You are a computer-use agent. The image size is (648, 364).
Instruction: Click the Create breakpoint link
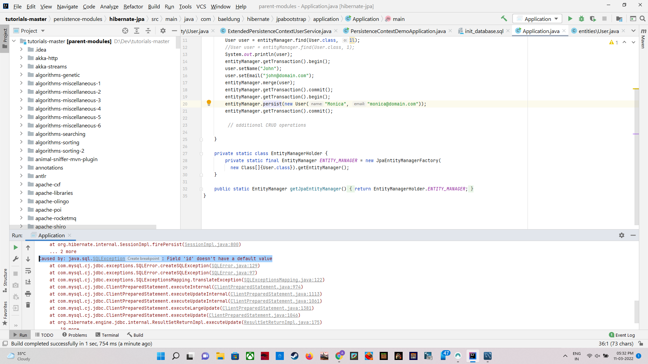click(143, 259)
